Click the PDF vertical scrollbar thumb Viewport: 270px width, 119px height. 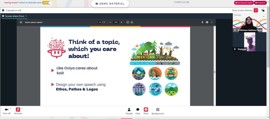215,72
